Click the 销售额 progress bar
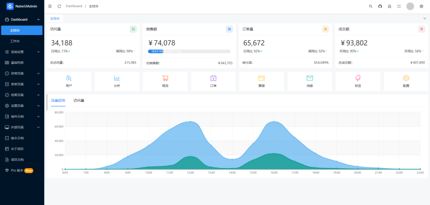The height and width of the screenshot is (205, 430). pyautogui.click(x=189, y=51)
